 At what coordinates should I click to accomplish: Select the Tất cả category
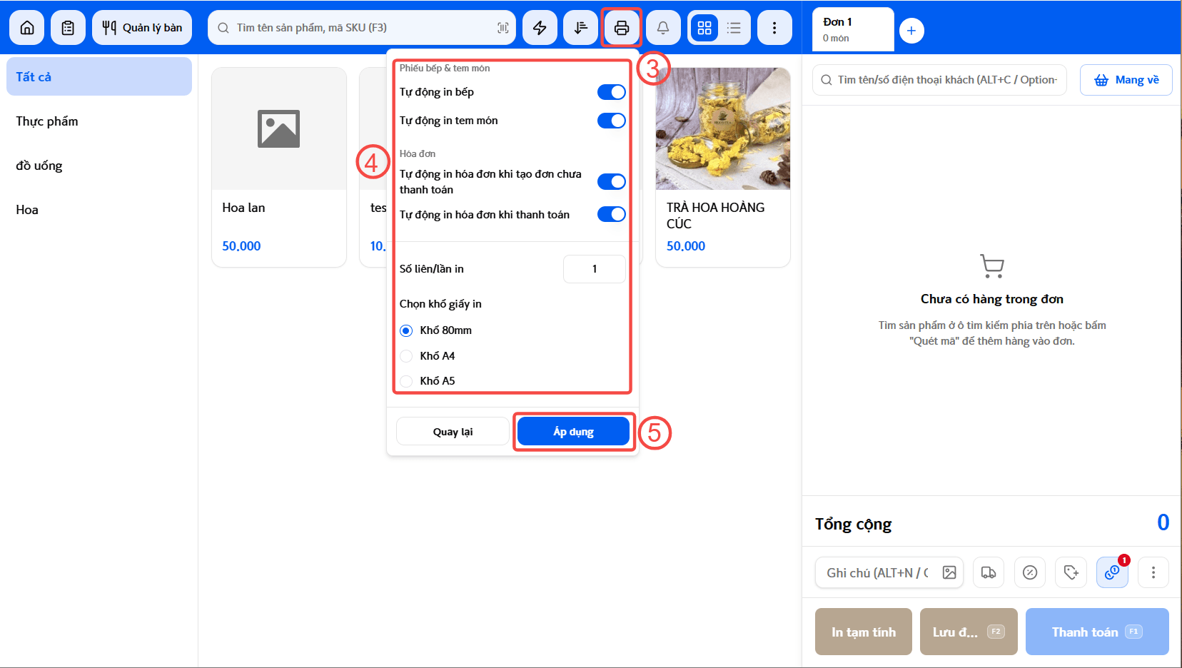pyautogui.click(x=99, y=76)
